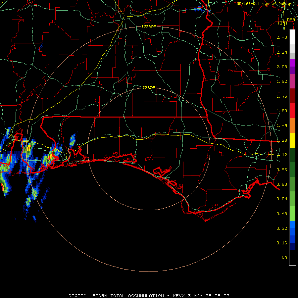Click the [IN] units label

[283, 23]
